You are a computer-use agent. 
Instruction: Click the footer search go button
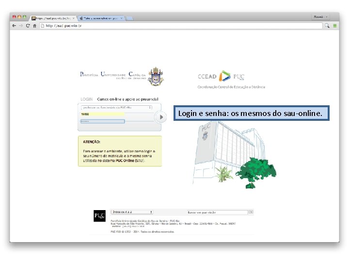click(x=251, y=212)
